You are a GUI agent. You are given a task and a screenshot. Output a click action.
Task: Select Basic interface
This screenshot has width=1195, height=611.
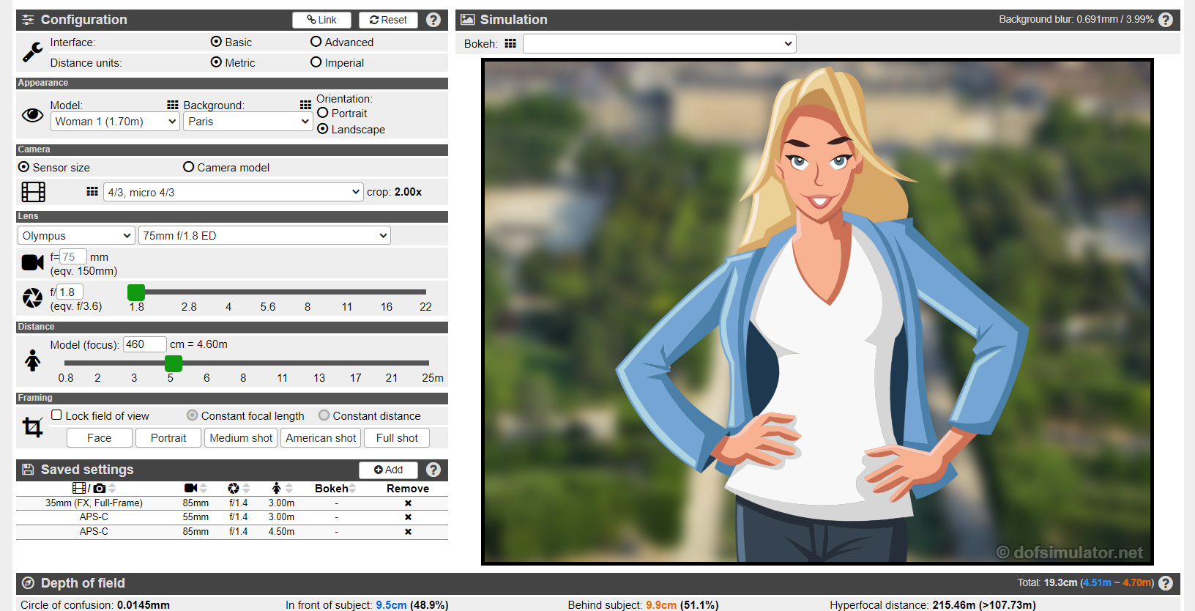click(x=216, y=42)
